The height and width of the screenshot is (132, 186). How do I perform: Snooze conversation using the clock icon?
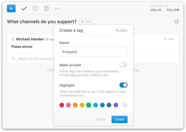pos(35,9)
